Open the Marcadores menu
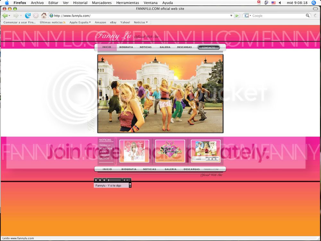The image size is (321, 241). coord(102,3)
